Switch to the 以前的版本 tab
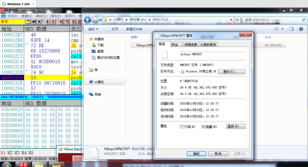The image size is (308, 167). click(208, 45)
